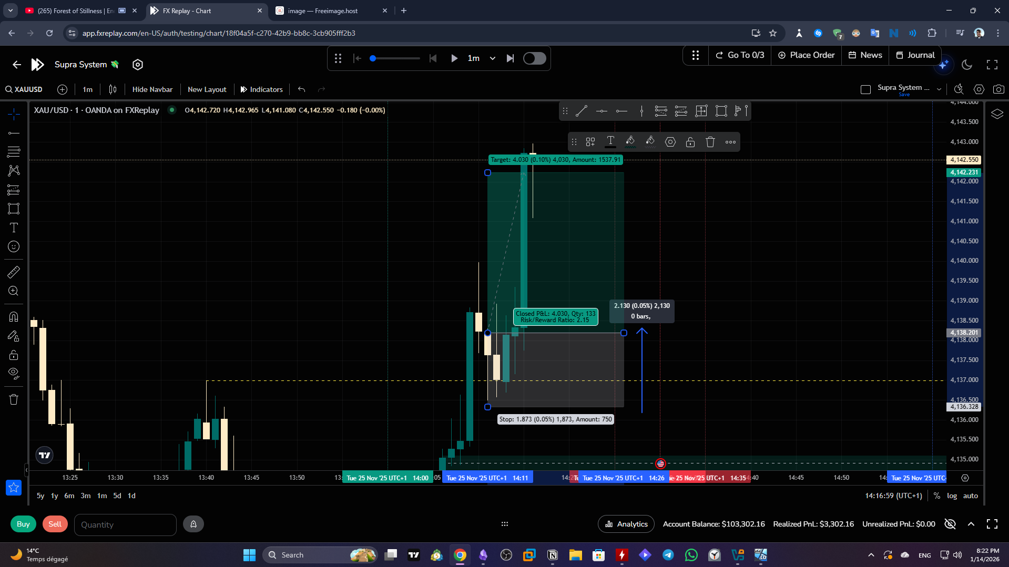Select the rectangle shape tool in left sidebar
Screen dimensions: 1009x567
coord(14,209)
